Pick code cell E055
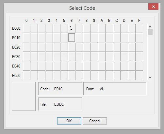Screen dimensions: 164x134 [x=64, y=76]
